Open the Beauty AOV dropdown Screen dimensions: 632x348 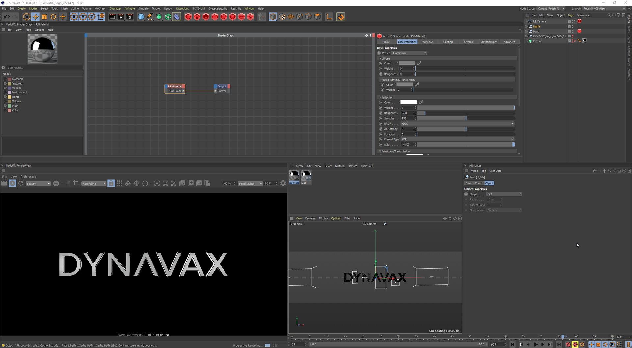[x=38, y=184]
